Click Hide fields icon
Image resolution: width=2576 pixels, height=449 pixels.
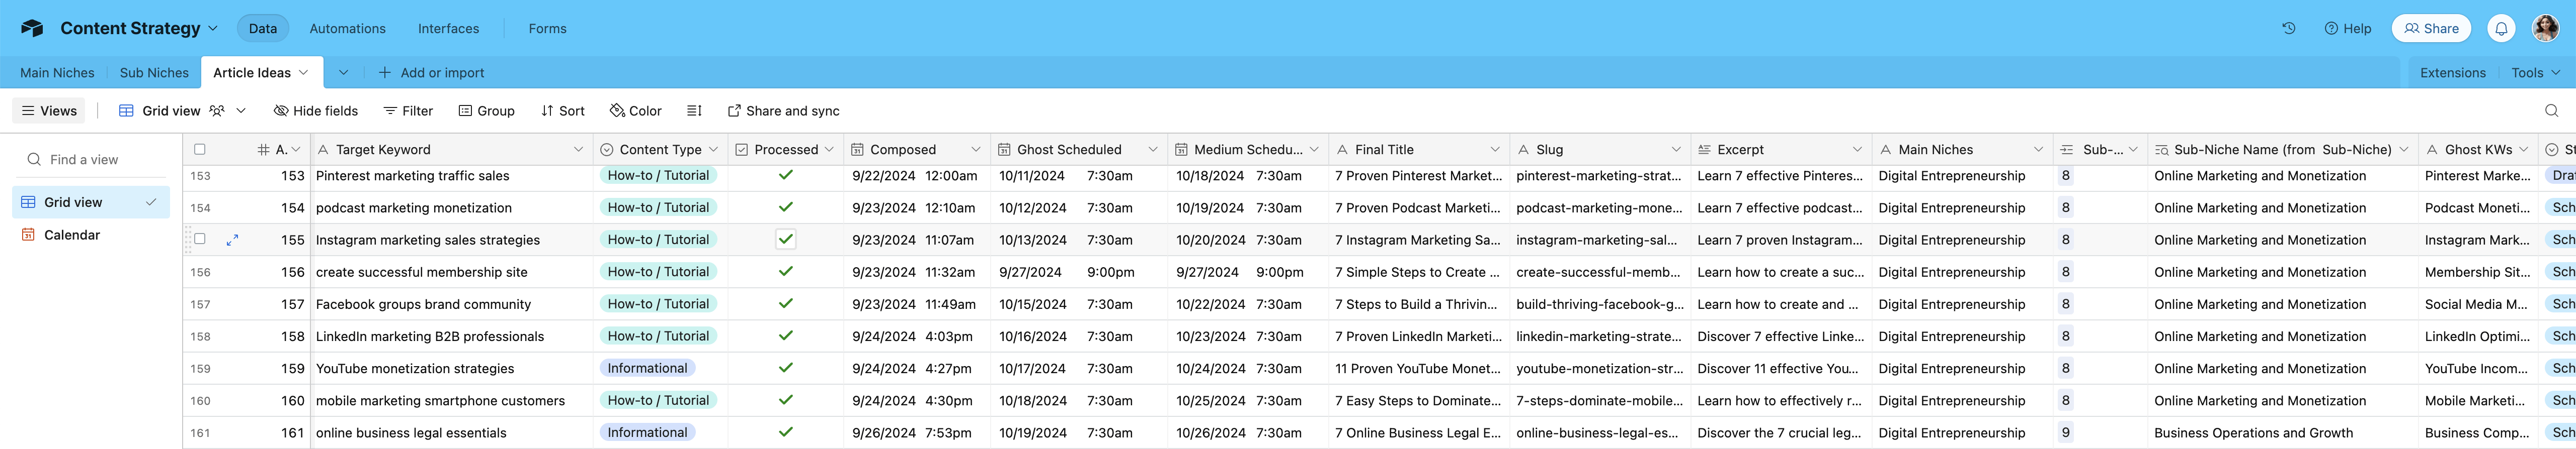(280, 111)
